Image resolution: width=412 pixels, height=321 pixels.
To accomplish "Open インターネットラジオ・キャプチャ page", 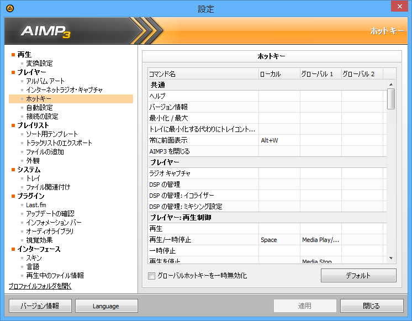I will click(x=65, y=90).
